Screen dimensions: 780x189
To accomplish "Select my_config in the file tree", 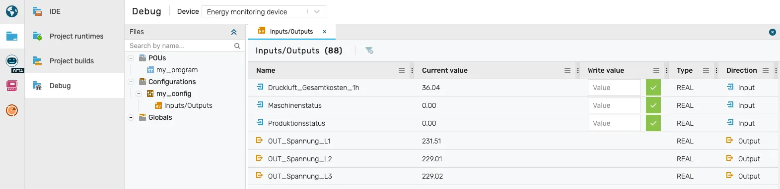I will (174, 94).
